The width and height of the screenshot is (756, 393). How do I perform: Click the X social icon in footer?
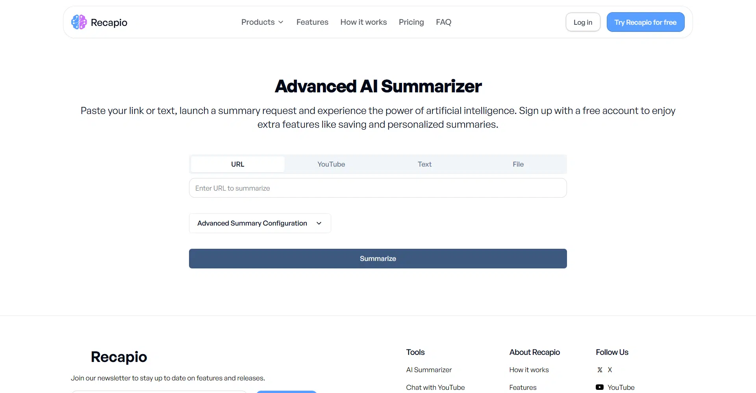[600, 370]
